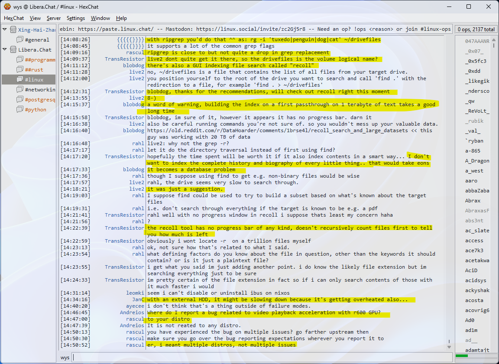Image resolution: width=499 pixels, height=364 pixels.
Task: Click the wys nickname button
Action: click(x=65, y=357)
